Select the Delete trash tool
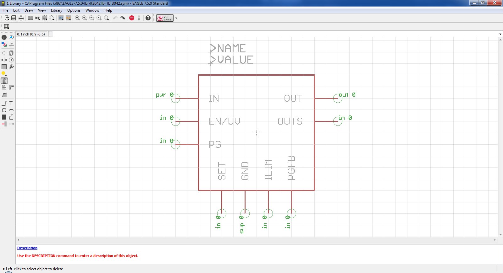 click(x=4, y=81)
